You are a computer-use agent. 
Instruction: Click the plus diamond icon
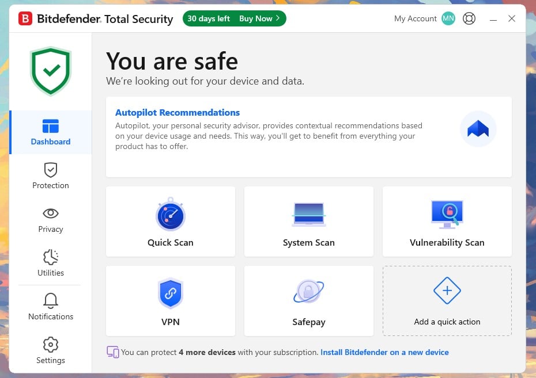click(447, 291)
